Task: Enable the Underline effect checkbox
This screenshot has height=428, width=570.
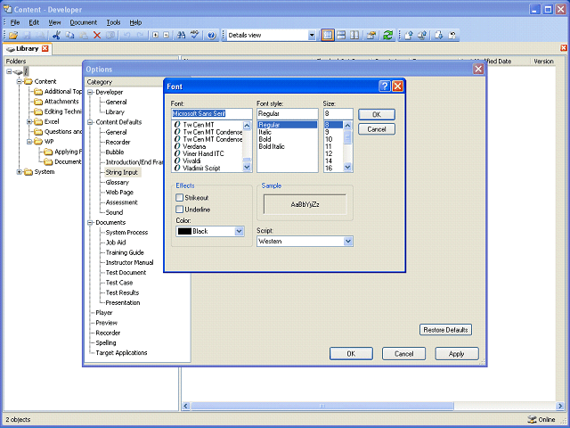Action: pyautogui.click(x=179, y=210)
